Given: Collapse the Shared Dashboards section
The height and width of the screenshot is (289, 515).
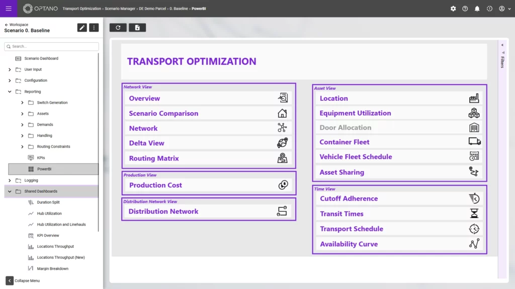Looking at the screenshot, I should click(9, 191).
